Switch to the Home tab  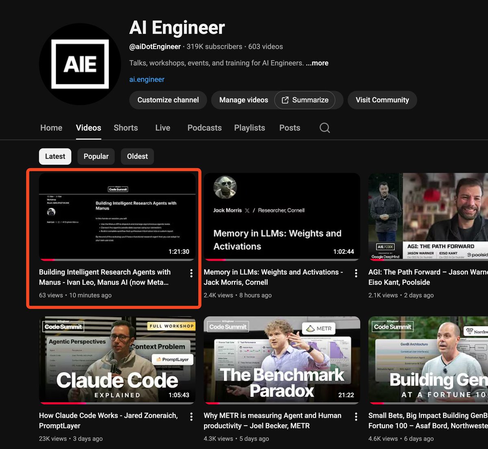click(x=51, y=128)
